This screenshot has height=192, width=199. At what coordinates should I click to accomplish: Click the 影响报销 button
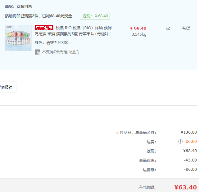point(8,87)
